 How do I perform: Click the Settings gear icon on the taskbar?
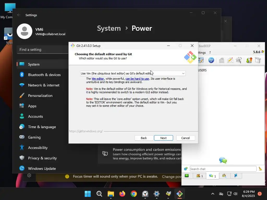point(156,194)
